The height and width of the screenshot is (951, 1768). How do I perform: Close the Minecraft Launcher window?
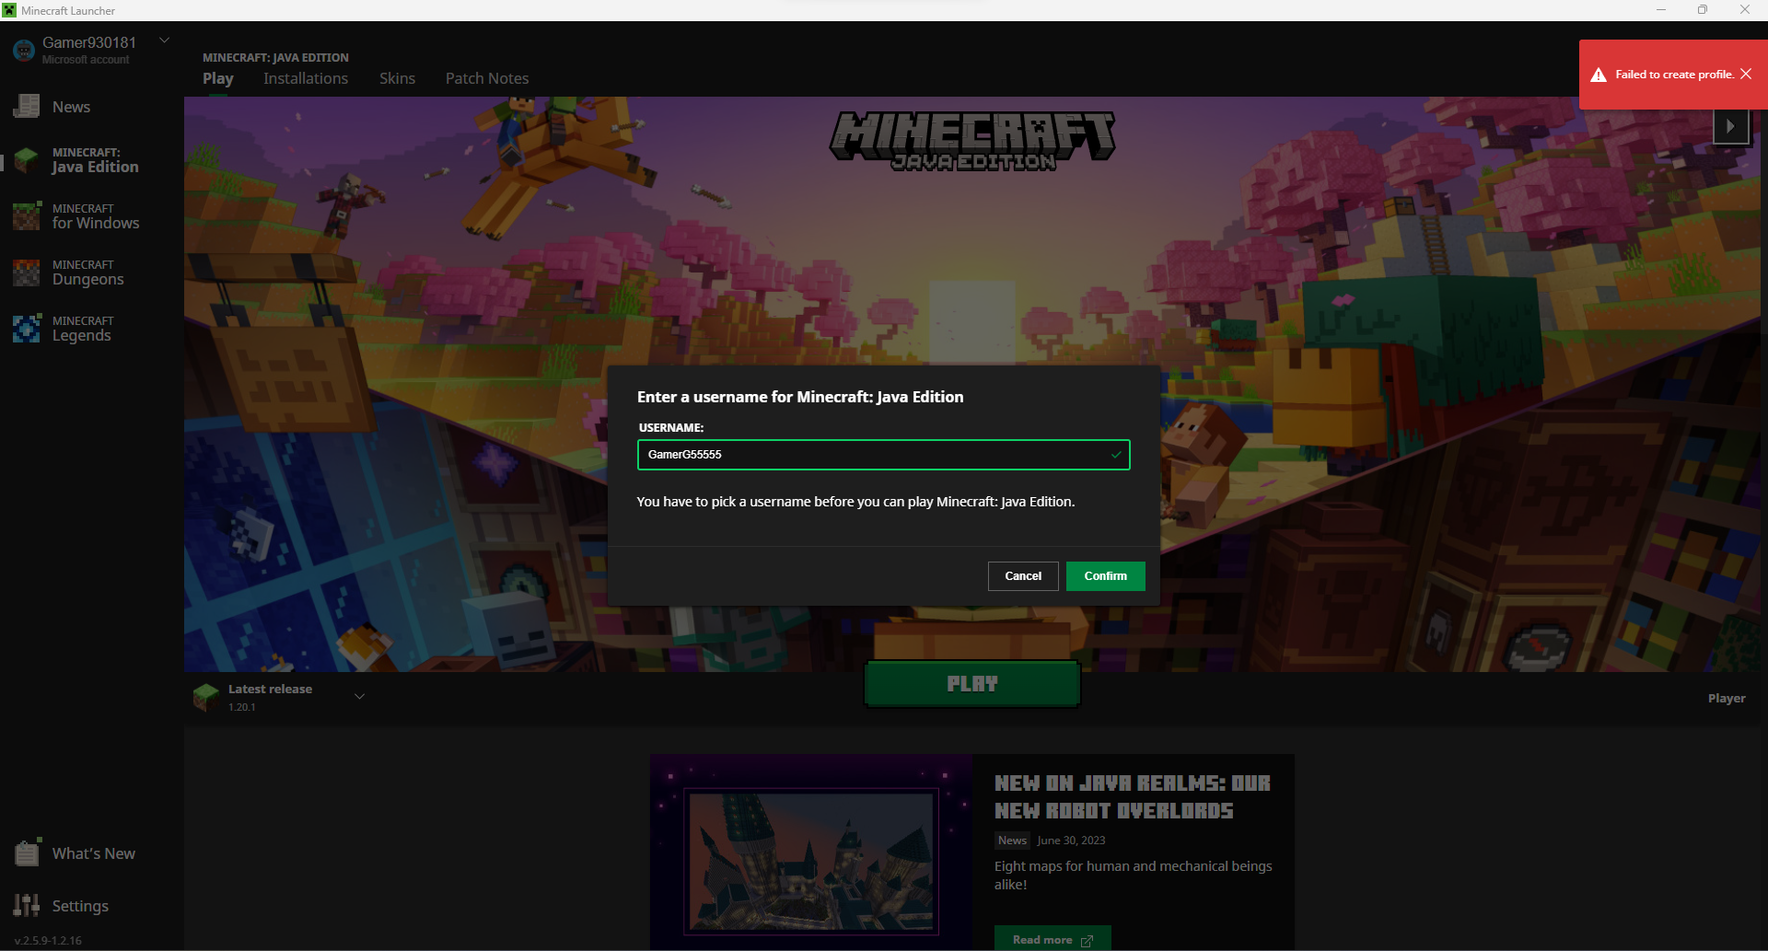coord(1745,10)
